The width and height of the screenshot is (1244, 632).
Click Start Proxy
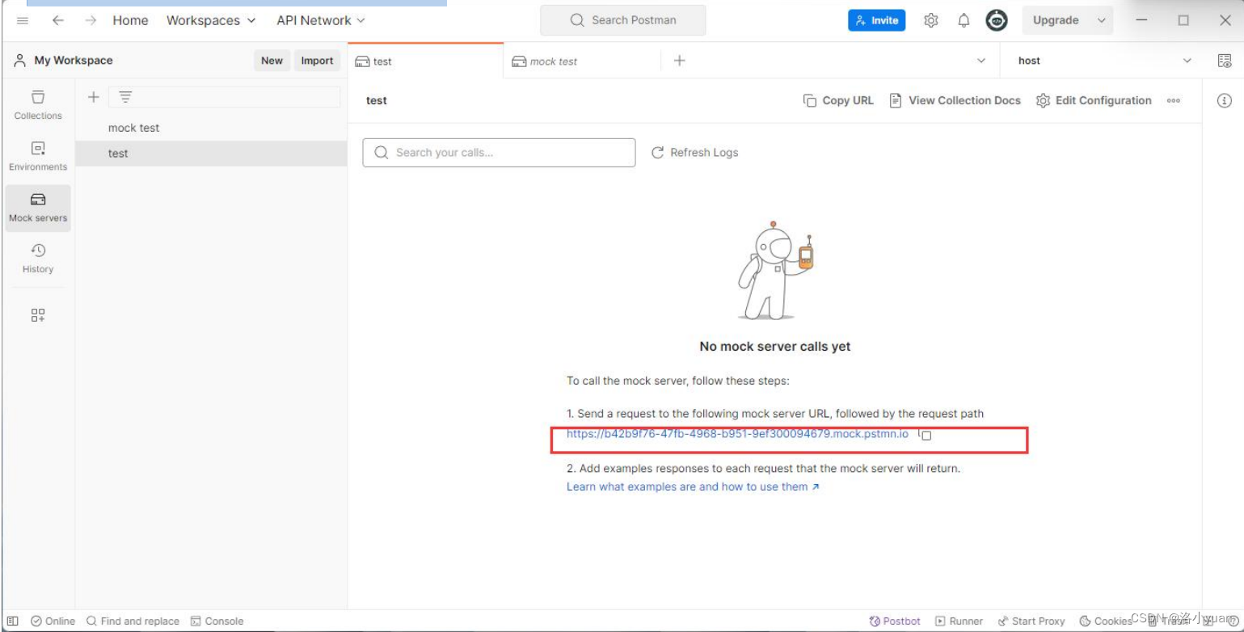(x=1031, y=621)
